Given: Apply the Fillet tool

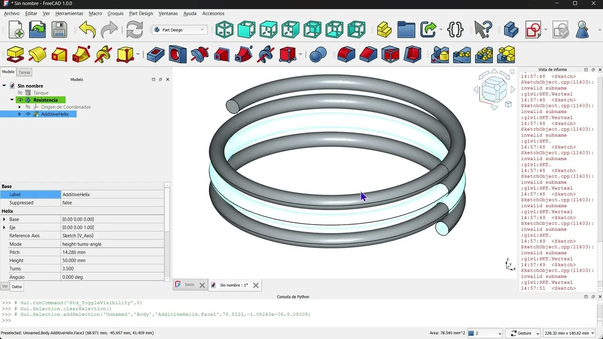Looking at the screenshot, I should tap(346, 55).
